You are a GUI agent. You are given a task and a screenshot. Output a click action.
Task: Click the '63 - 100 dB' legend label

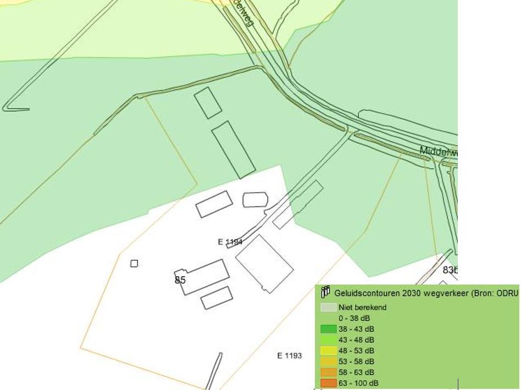(x=358, y=383)
